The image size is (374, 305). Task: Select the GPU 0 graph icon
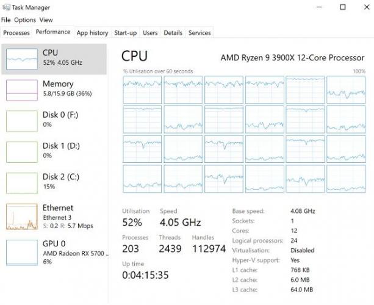tap(22, 249)
